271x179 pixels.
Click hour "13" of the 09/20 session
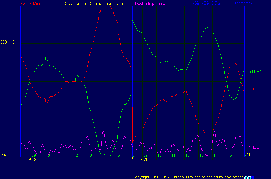pos(201,155)
